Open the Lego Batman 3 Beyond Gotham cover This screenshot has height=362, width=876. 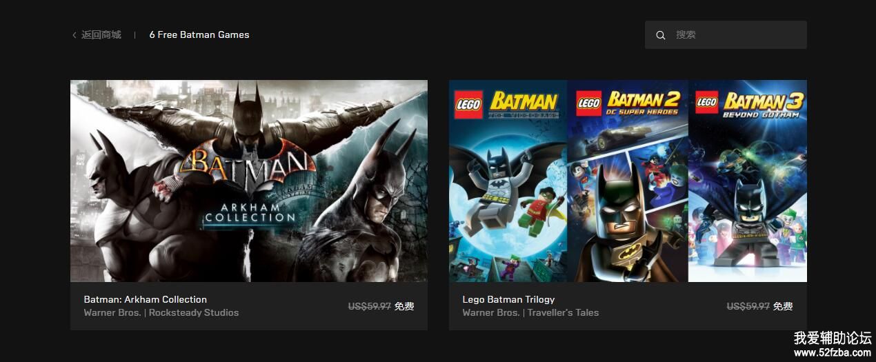(748, 181)
